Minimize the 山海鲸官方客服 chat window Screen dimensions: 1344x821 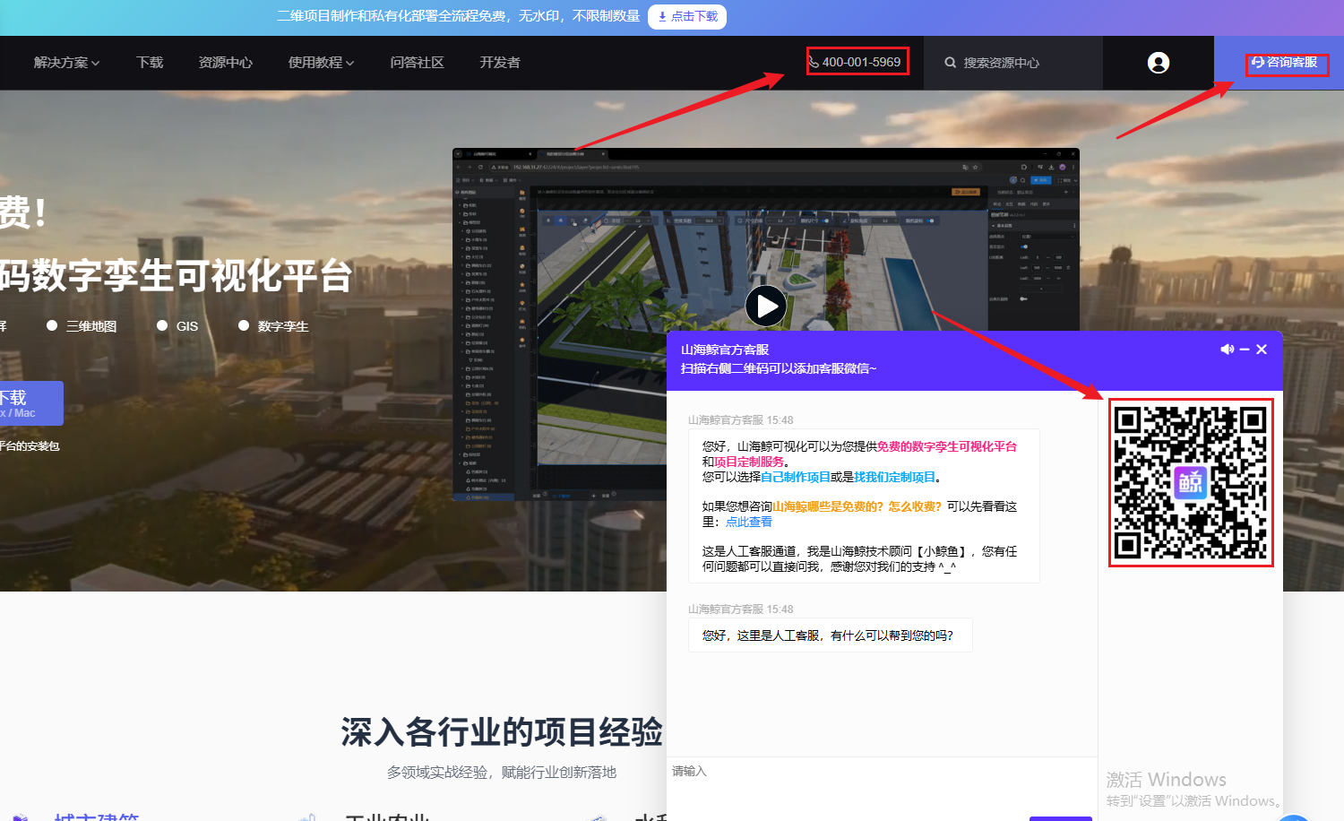tap(1245, 350)
